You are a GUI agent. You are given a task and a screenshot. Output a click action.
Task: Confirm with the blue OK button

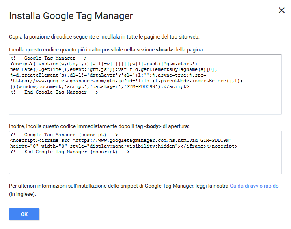pos(24,214)
